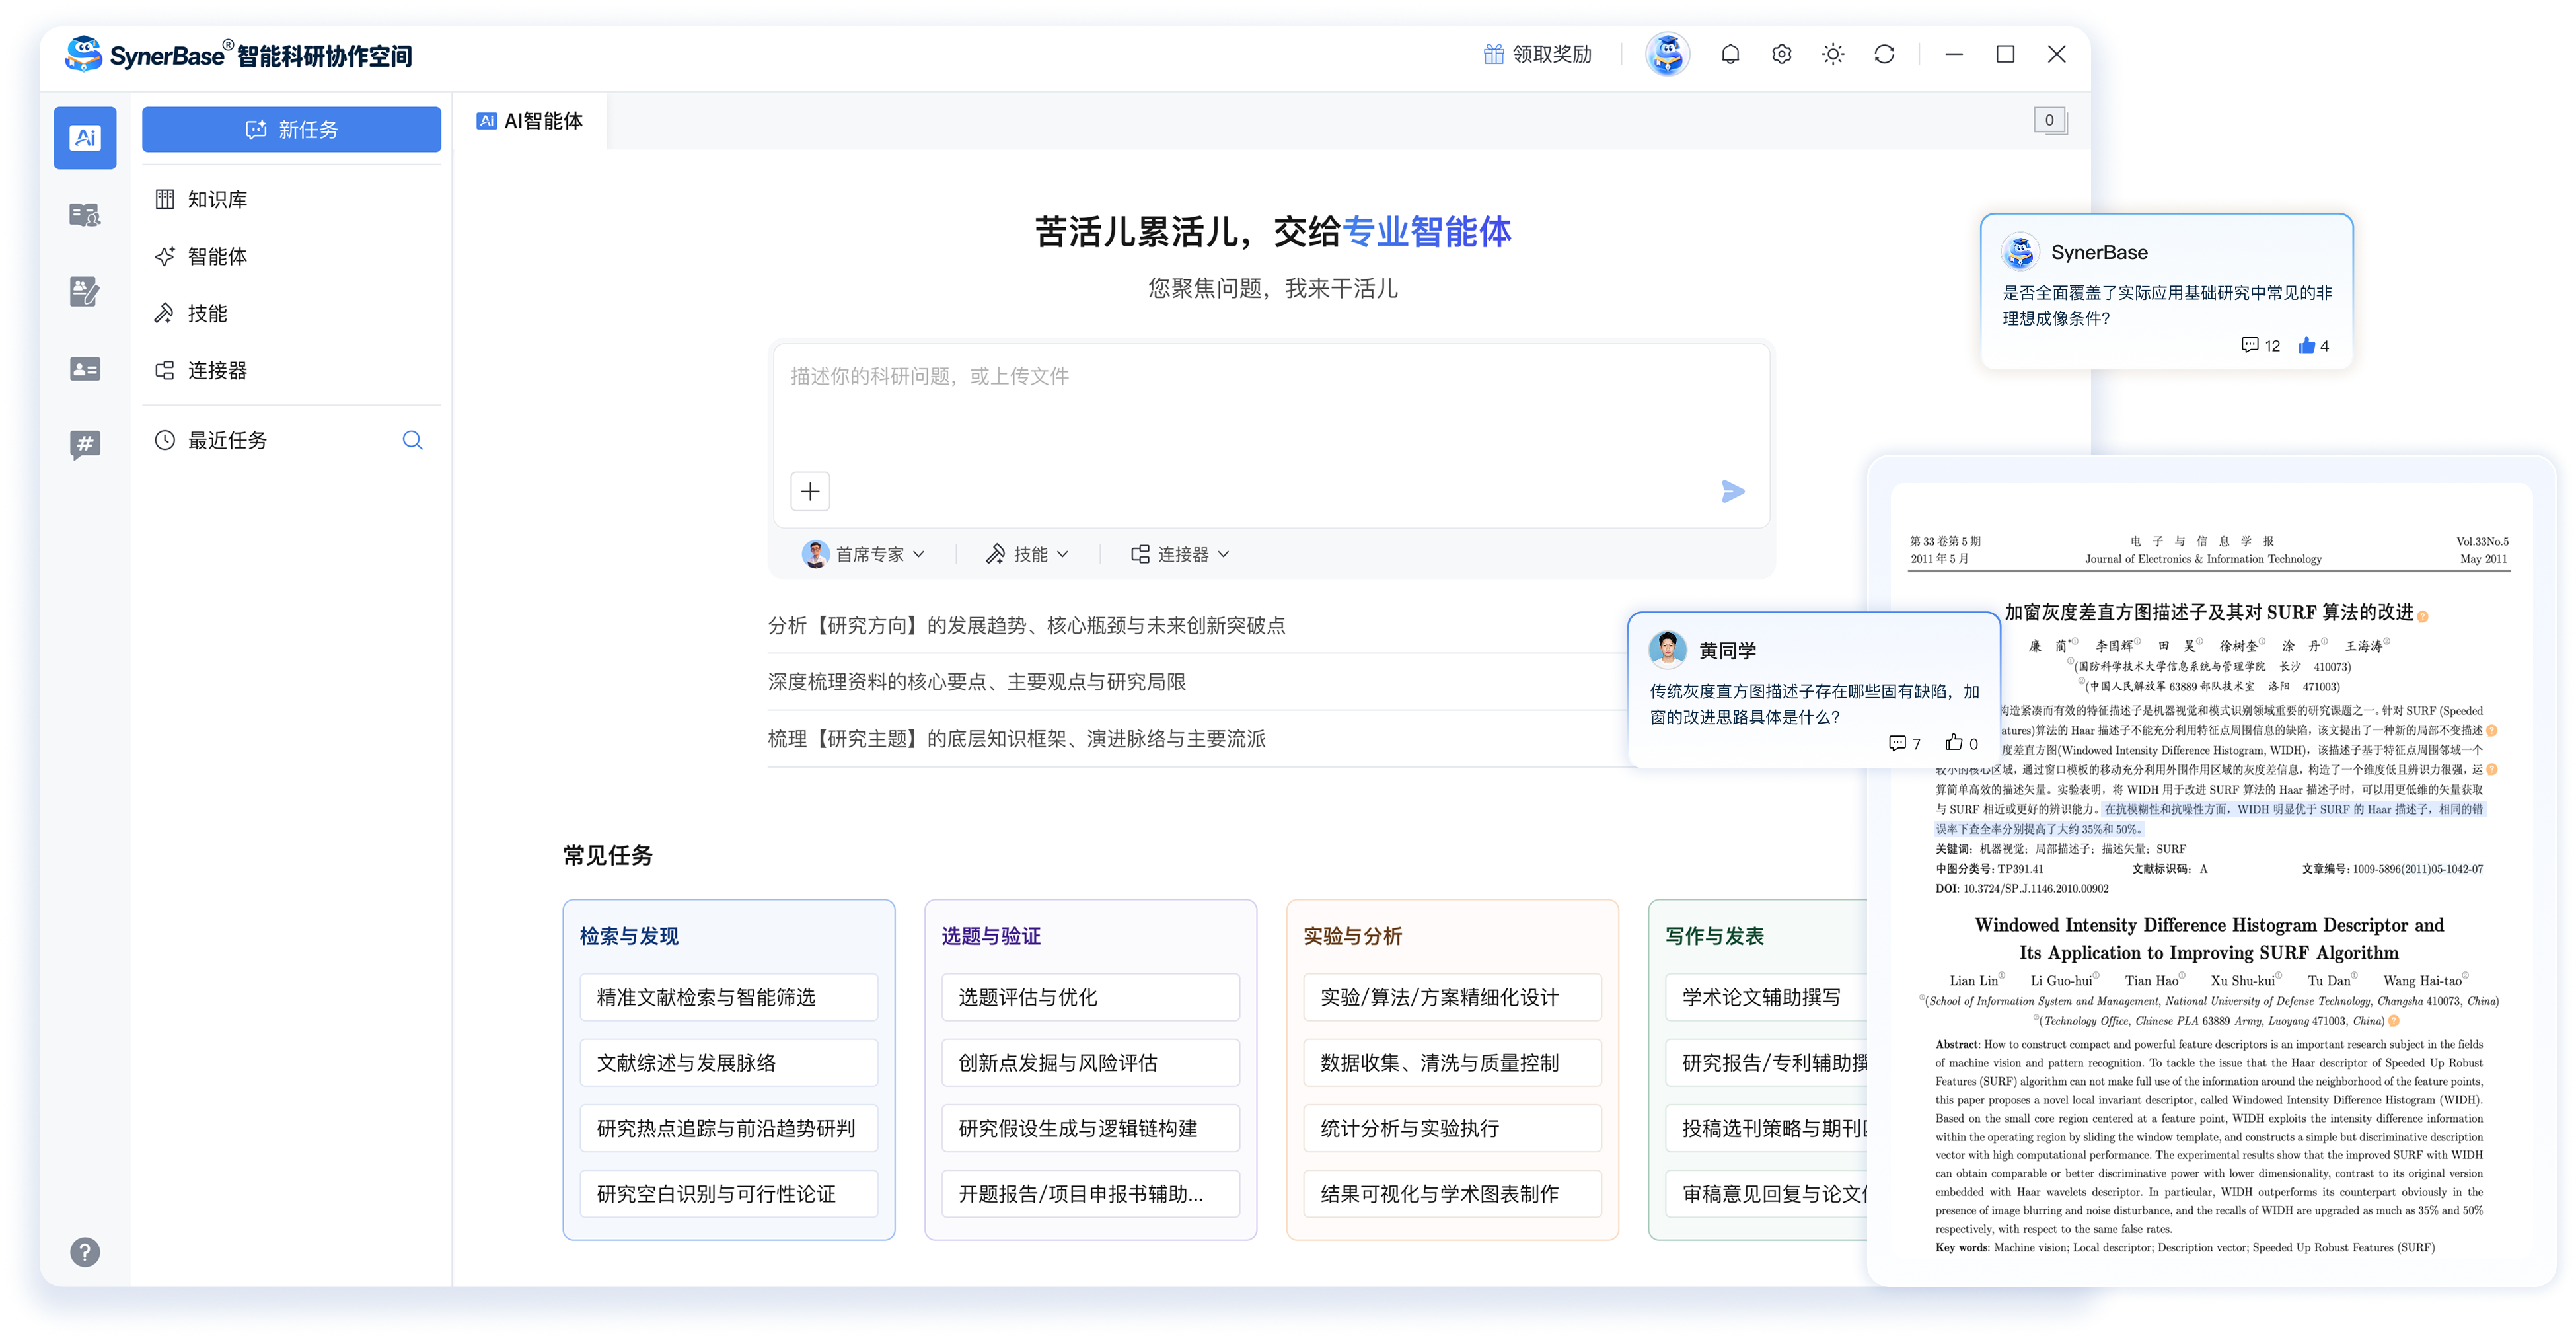
Task: Click the 选题与验证 category heading
Action: click(991, 936)
